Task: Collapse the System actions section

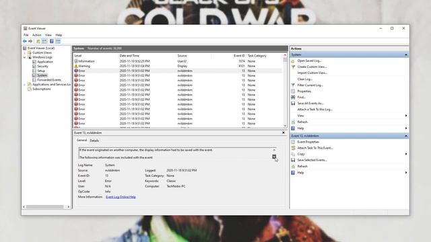Action: coord(406,54)
